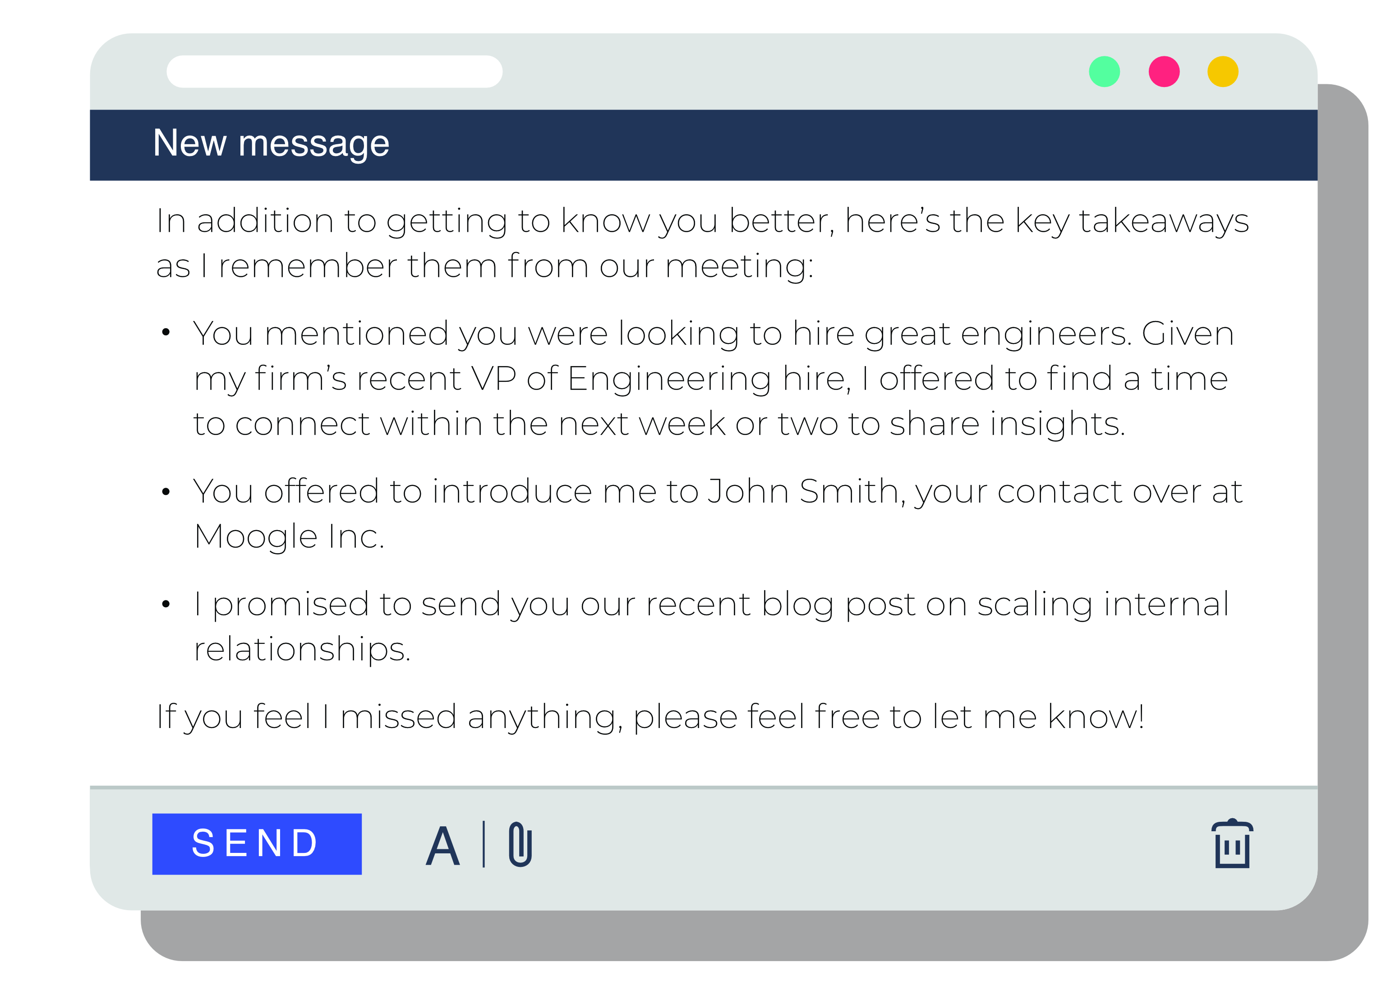Click the yellow window control dot
Image resolution: width=1391 pixels, height=994 pixels.
tap(1223, 72)
